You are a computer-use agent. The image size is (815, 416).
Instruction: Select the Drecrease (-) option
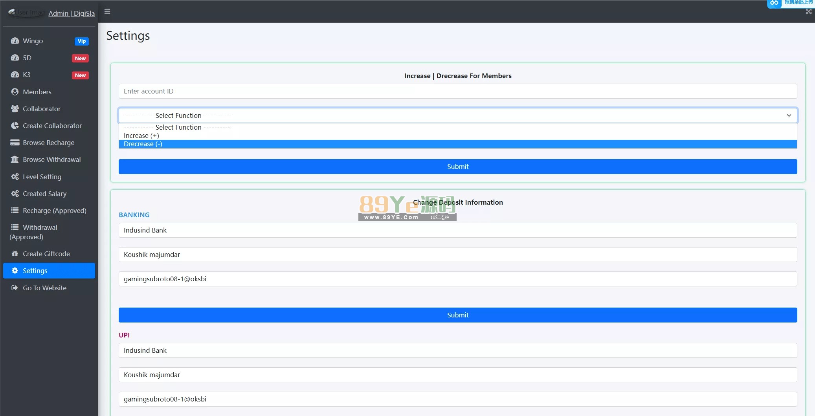[143, 144]
